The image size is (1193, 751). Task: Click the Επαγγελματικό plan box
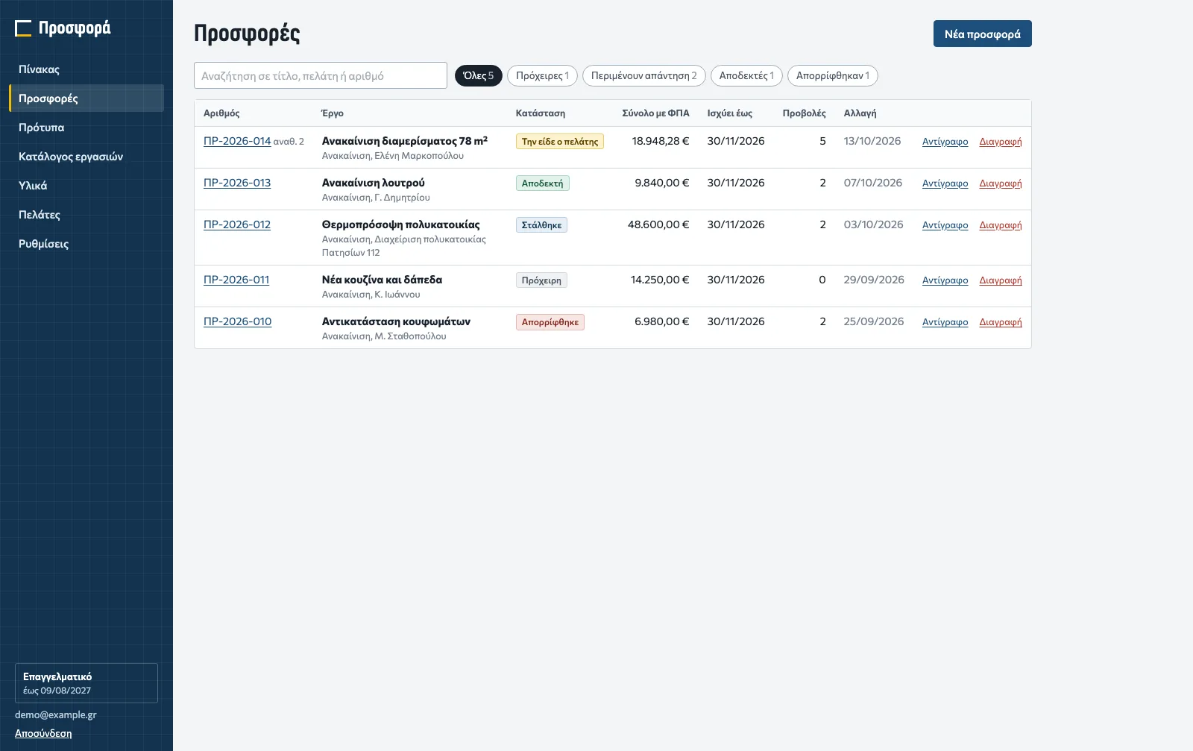coord(86,683)
